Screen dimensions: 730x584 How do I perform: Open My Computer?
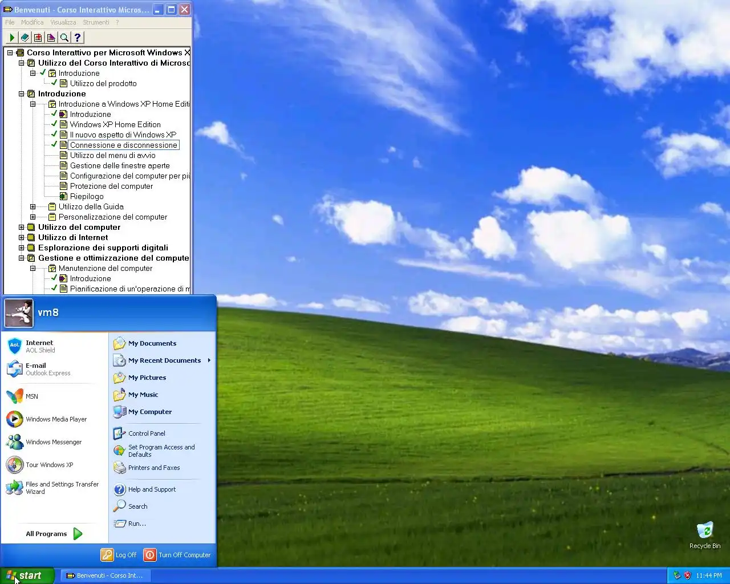click(163, 412)
